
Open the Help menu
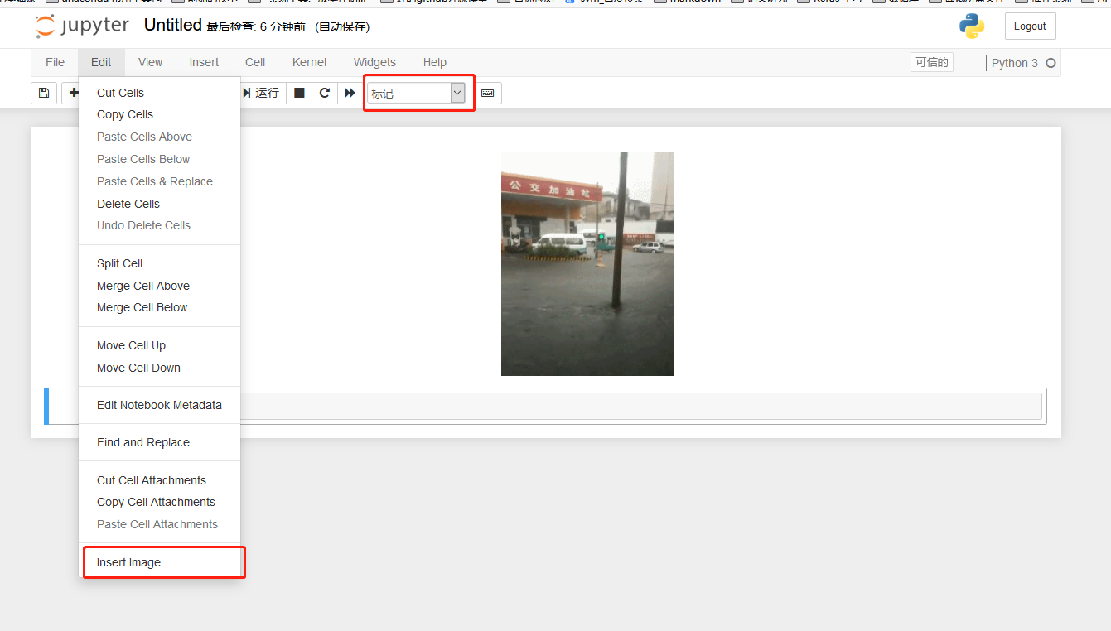[435, 62]
